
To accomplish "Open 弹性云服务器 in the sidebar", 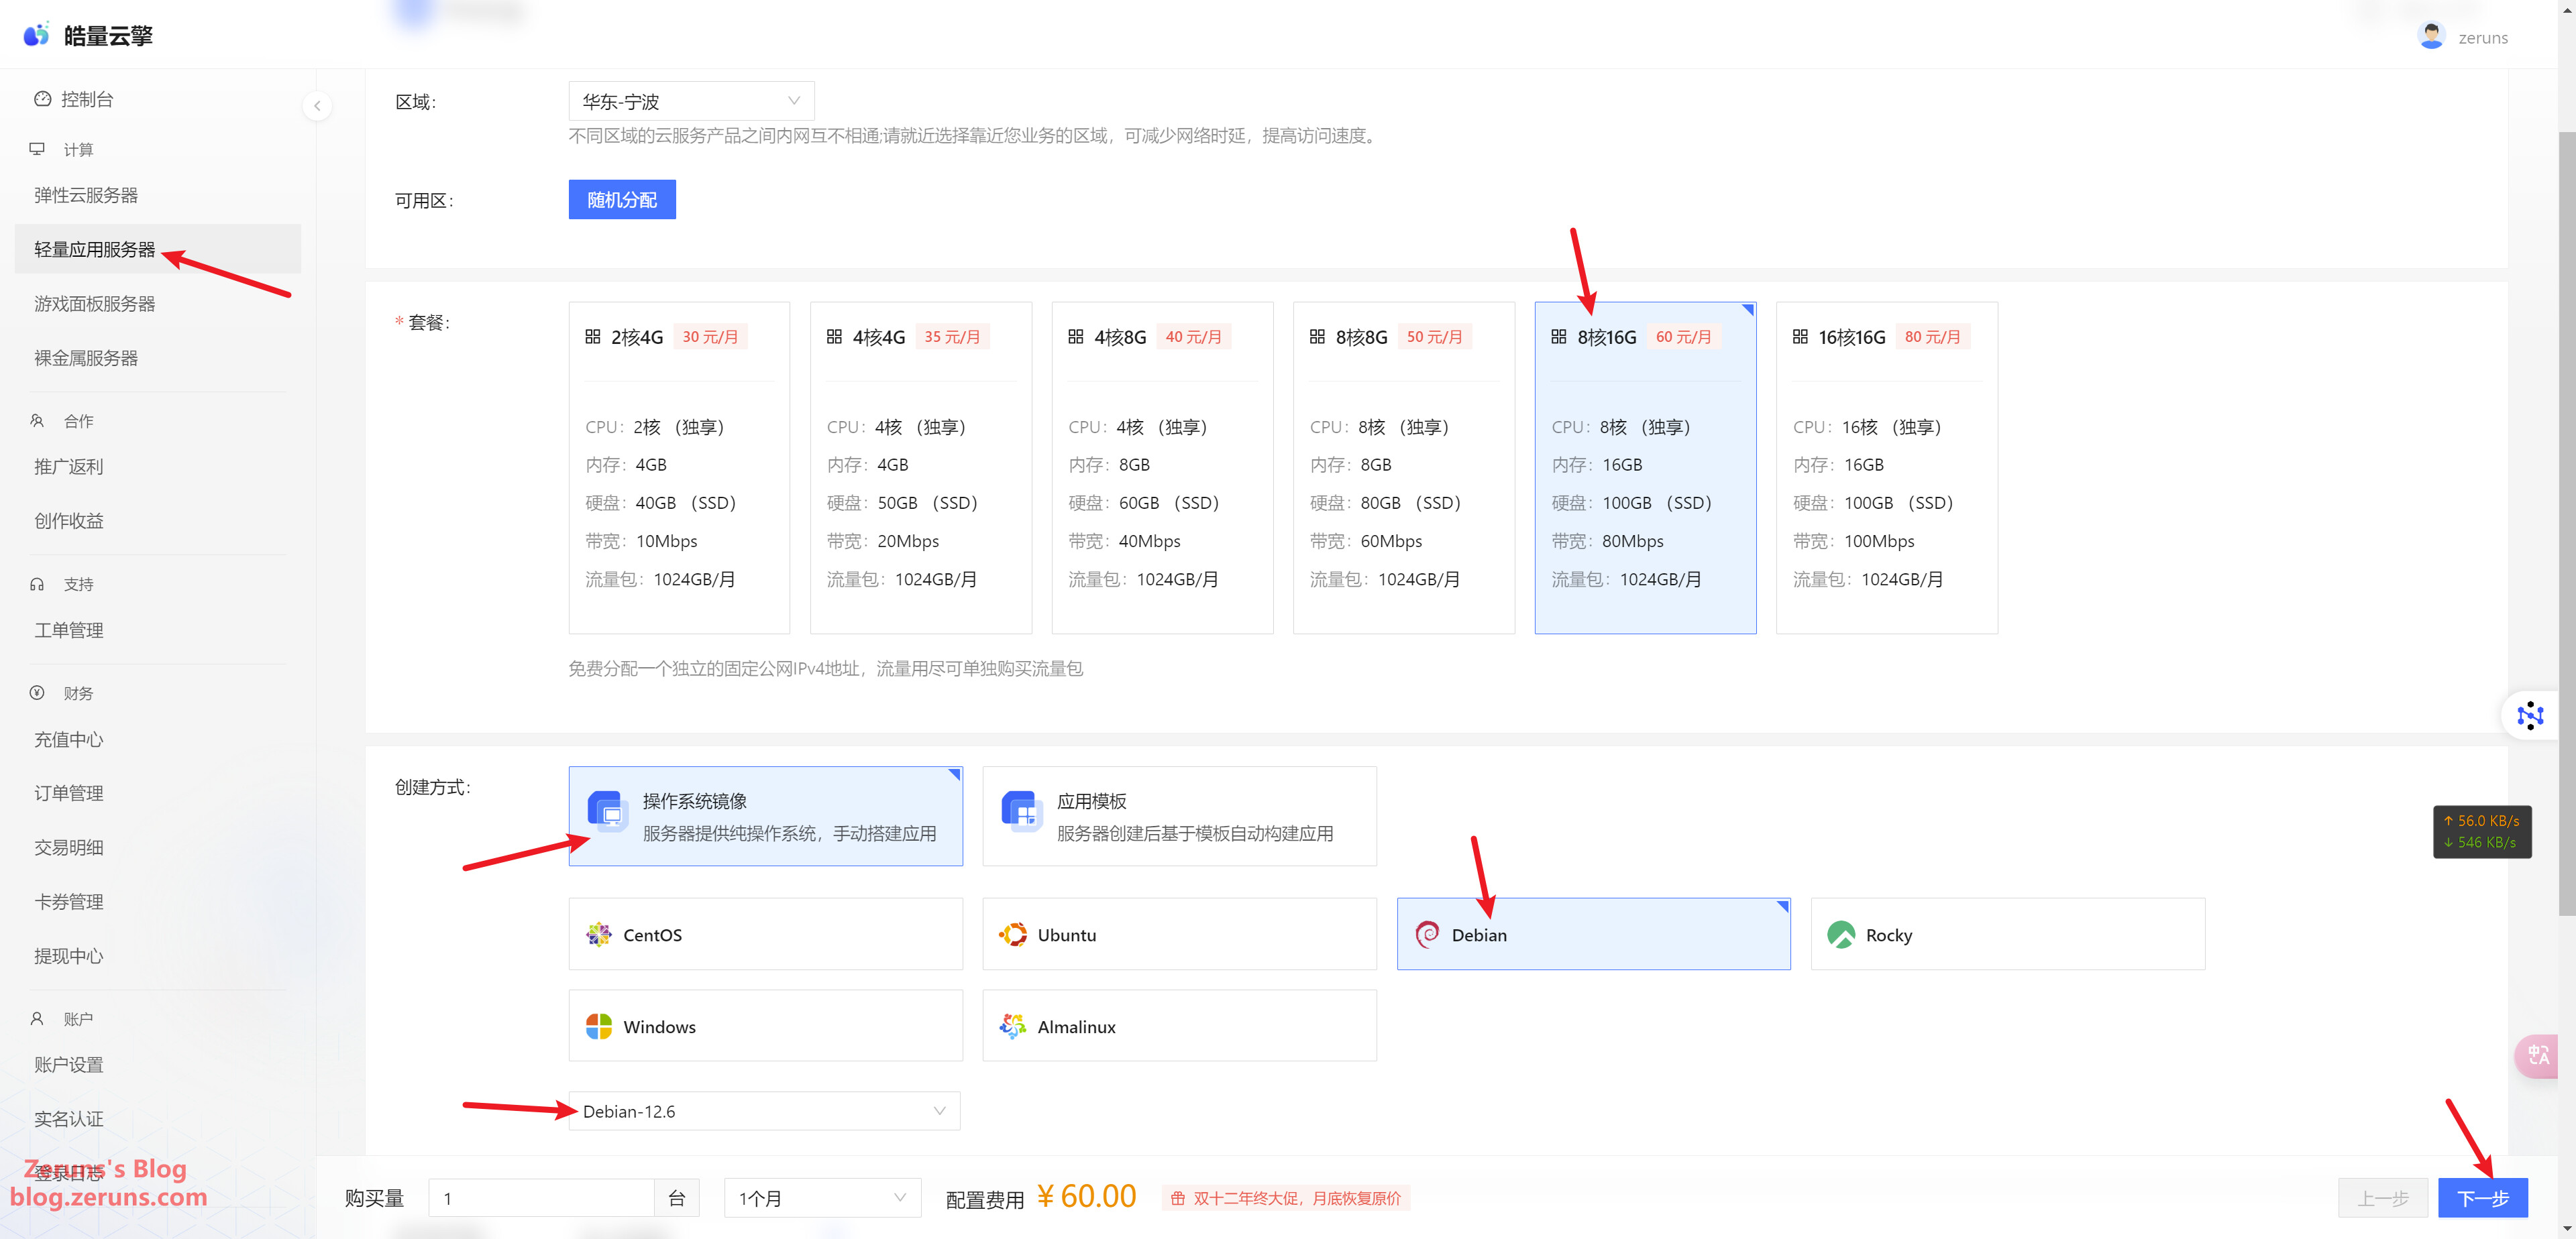I will pos(86,195).
